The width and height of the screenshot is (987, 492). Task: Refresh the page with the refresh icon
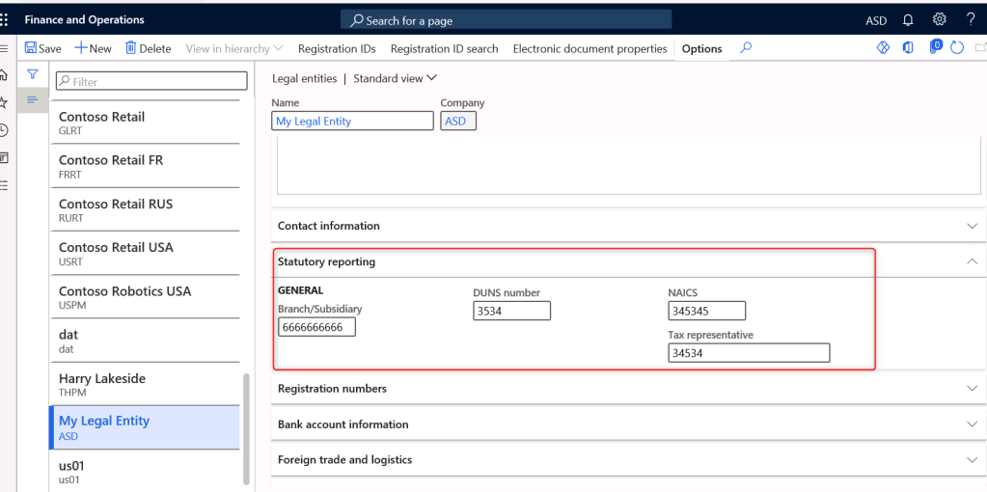pos(957,48)
